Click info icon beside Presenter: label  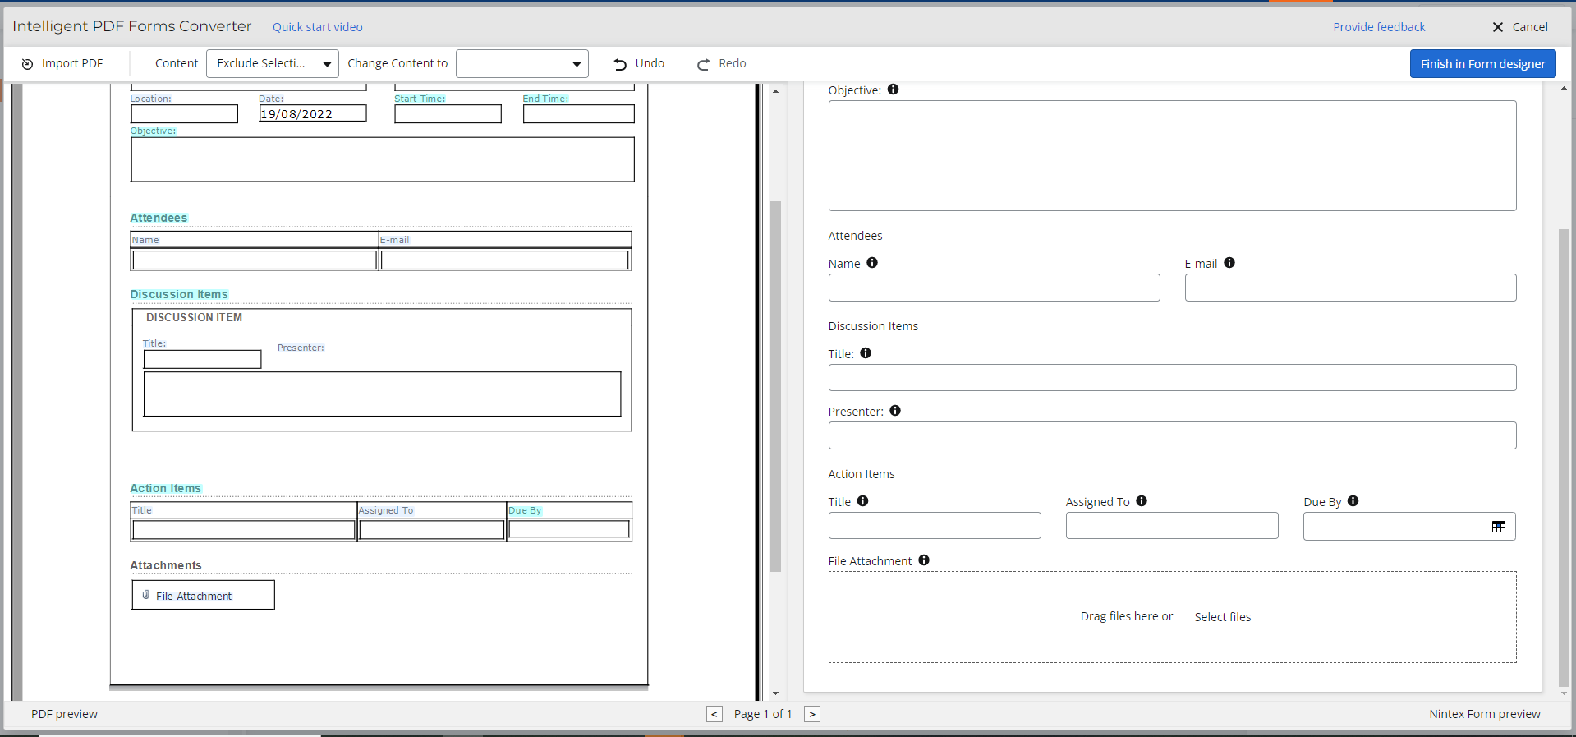(895, 411)
